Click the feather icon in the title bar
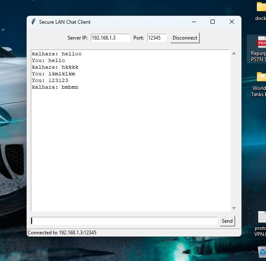Viewport: 266px width, 261px height. click(33, 22)
